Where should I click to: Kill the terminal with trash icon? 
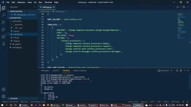coord(181,70)
